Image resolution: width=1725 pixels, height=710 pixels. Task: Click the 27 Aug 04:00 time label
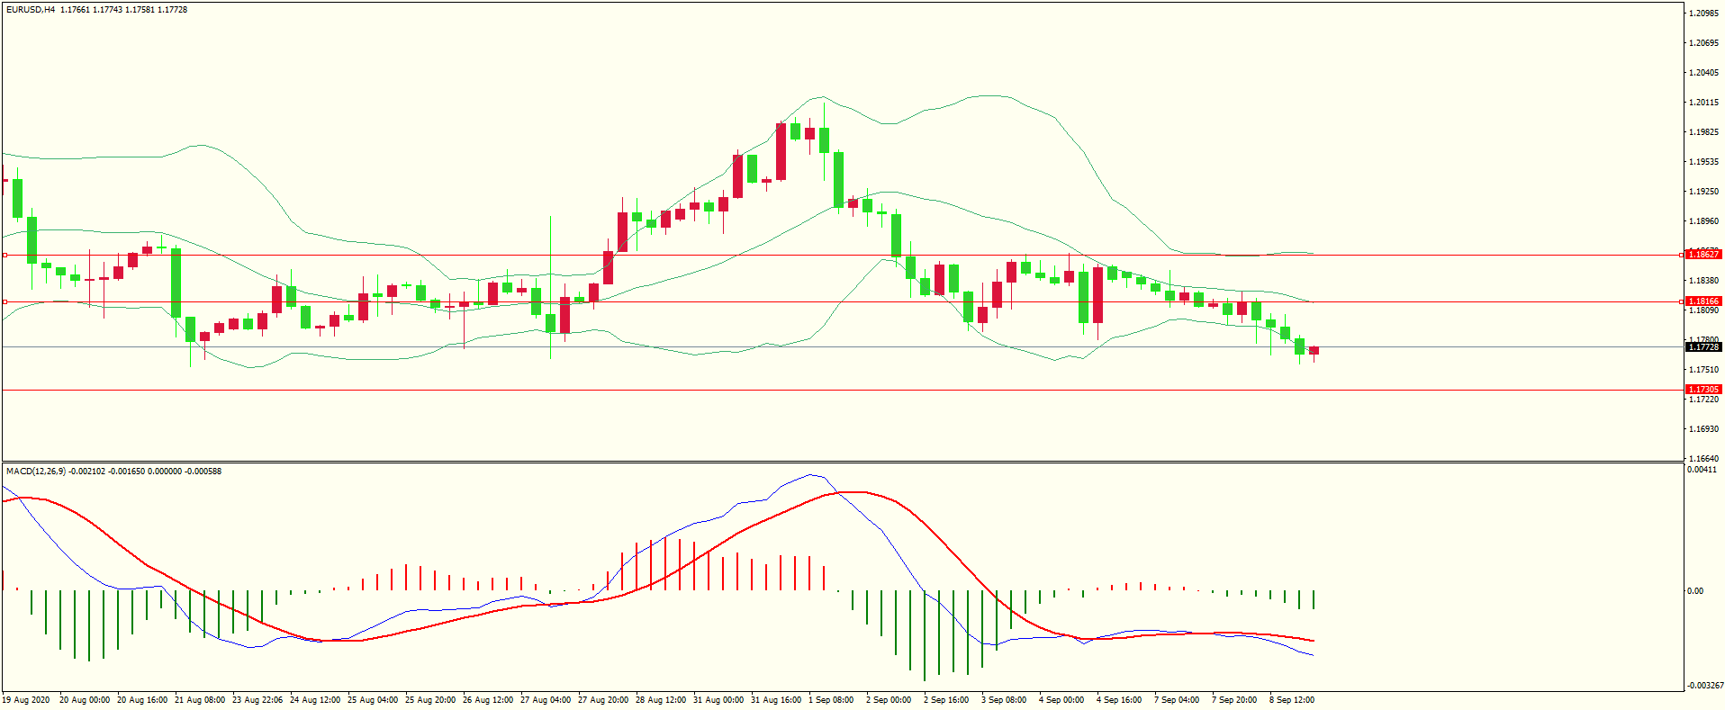coord(546,700)
